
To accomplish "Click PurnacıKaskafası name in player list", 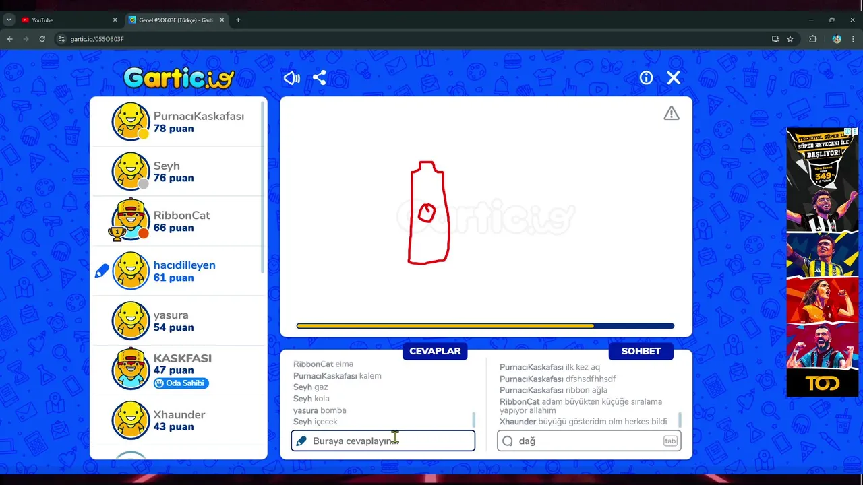I will 199,116.
